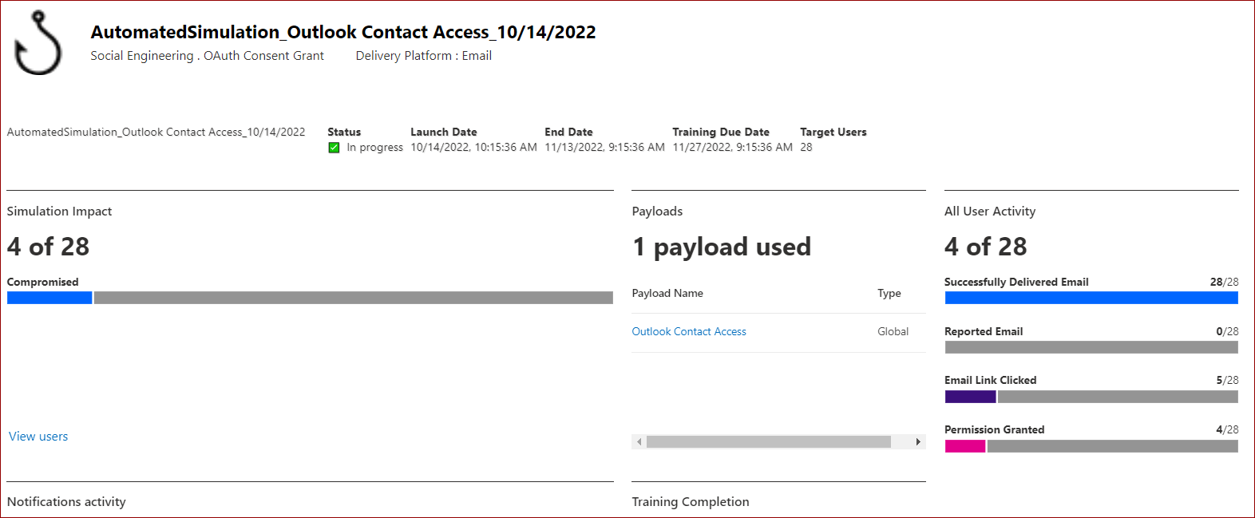This screenshot has height=518, width=1255.
Task: Click the payloads horizontal scrollbar thumb
Action: pyautogui.click(x=769, y=441)
